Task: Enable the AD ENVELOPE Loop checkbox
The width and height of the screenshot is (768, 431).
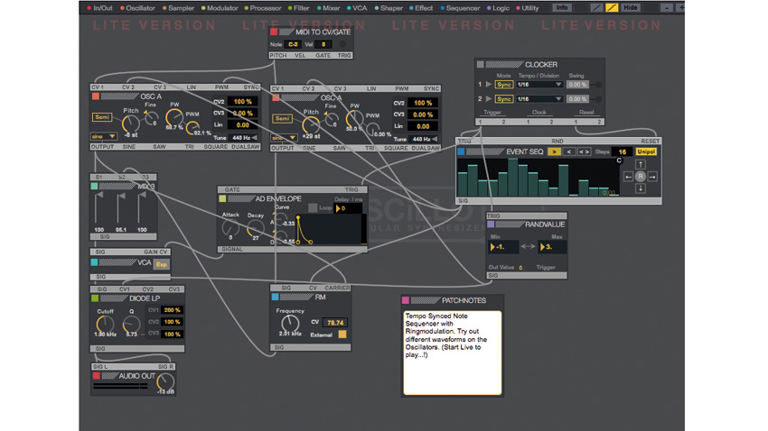Action: coord(313,207)
